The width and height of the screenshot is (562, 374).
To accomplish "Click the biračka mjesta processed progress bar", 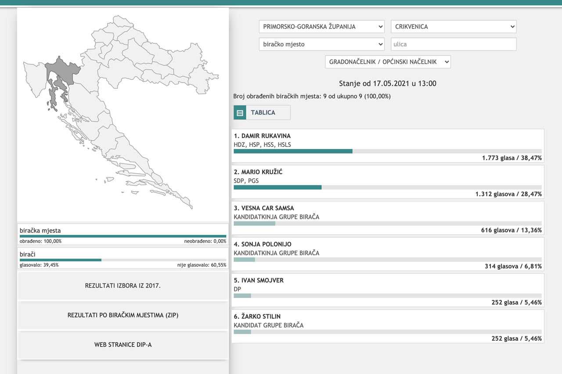I will tap(123, 236).
